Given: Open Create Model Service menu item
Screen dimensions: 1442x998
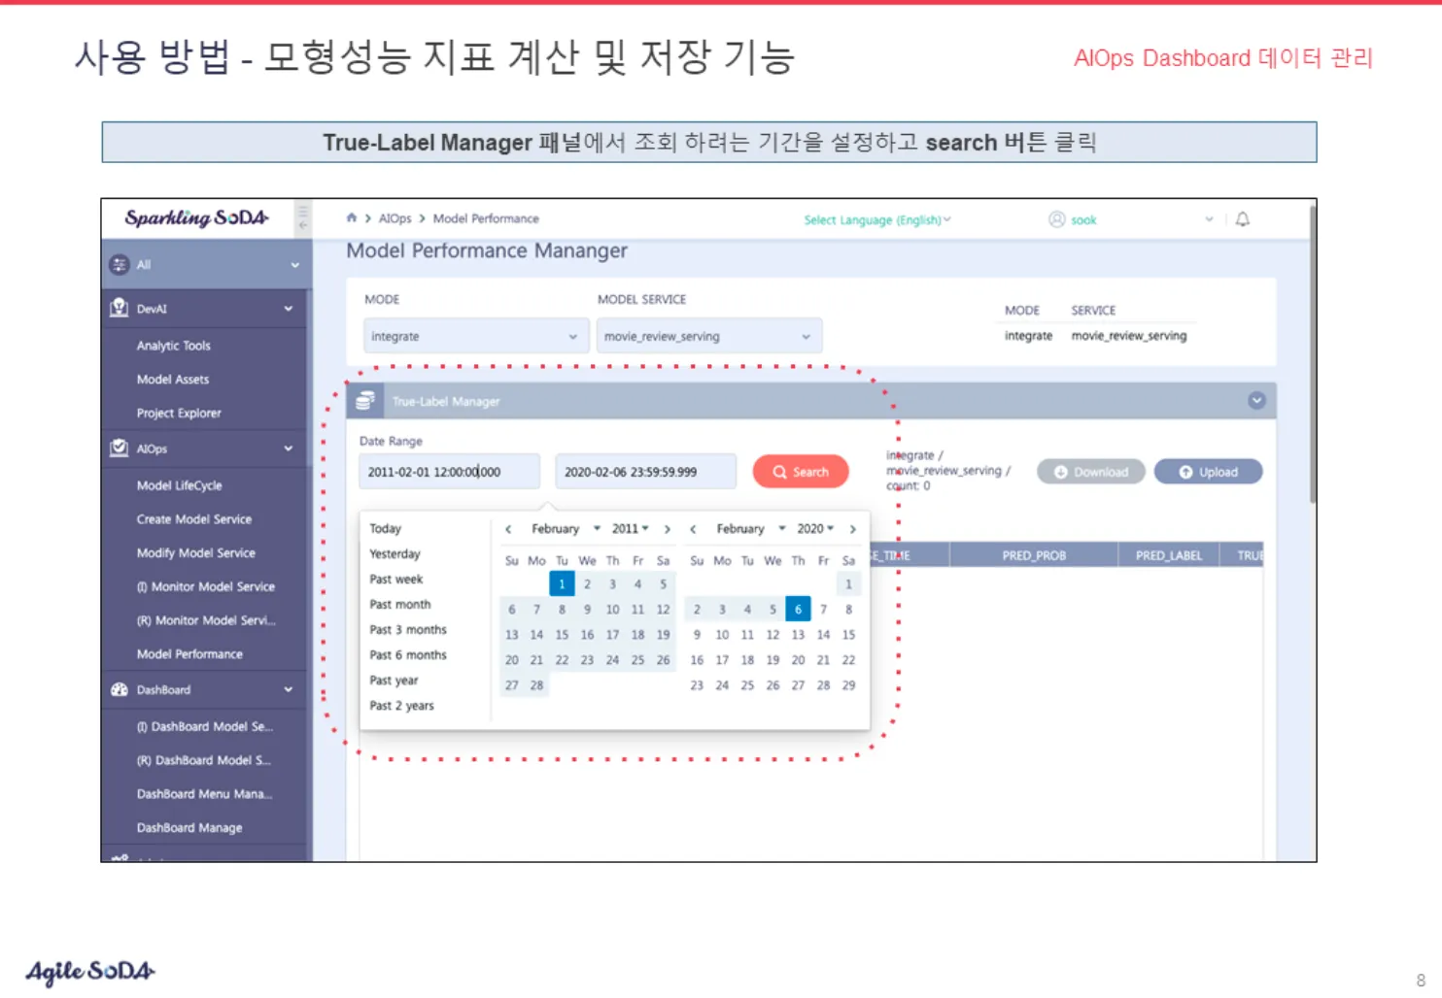Looking at the screenshot, I should [193, 519].
